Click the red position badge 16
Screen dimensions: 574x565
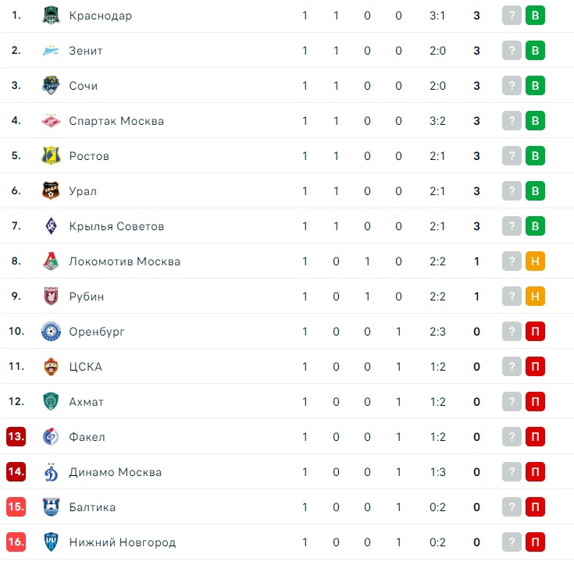16,542
